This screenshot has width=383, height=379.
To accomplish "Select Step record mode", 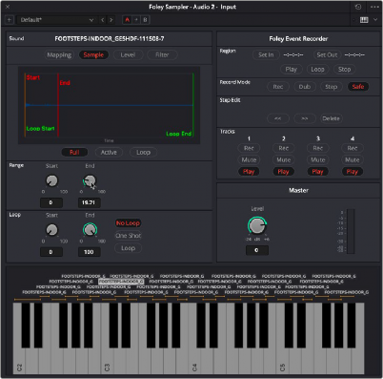I will (331, 87).
